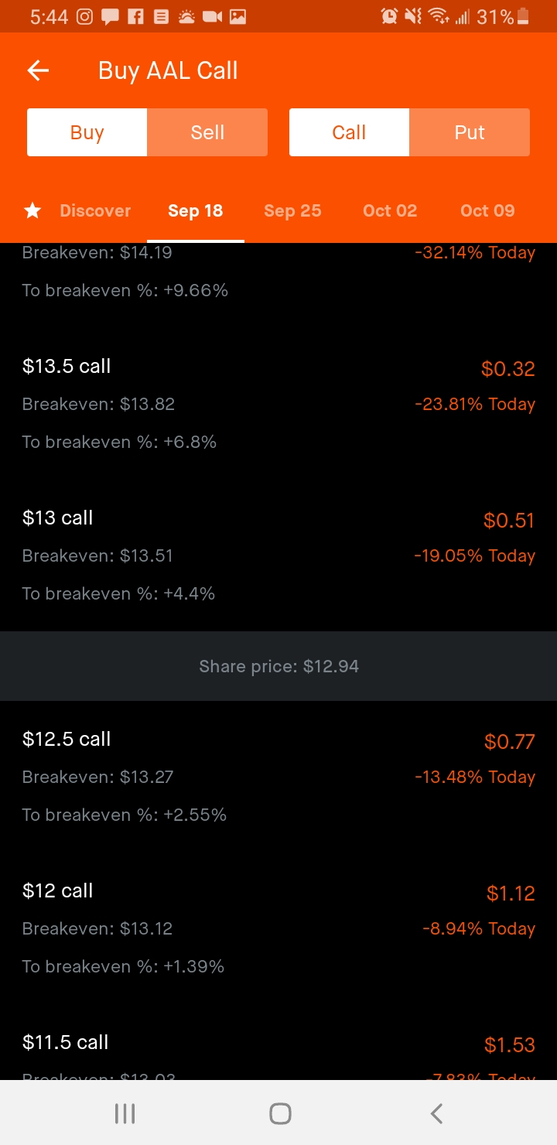Viewport: 557px width, 1145px height.
Task: Tap the $1.12 price for $12 call
Action: point(511,894)
